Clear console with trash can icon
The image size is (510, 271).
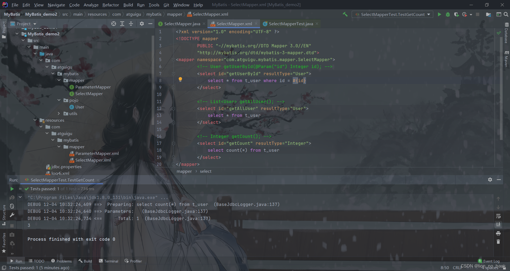tap(498, 242)
